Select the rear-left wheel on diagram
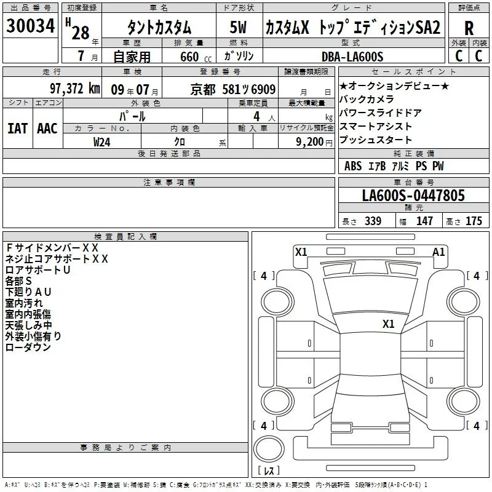Viewport: 492px width, 492px height. (x=277, y=402)
